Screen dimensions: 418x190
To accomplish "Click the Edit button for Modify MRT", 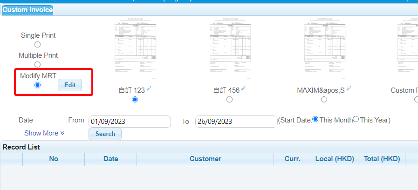I will (70, 85).
